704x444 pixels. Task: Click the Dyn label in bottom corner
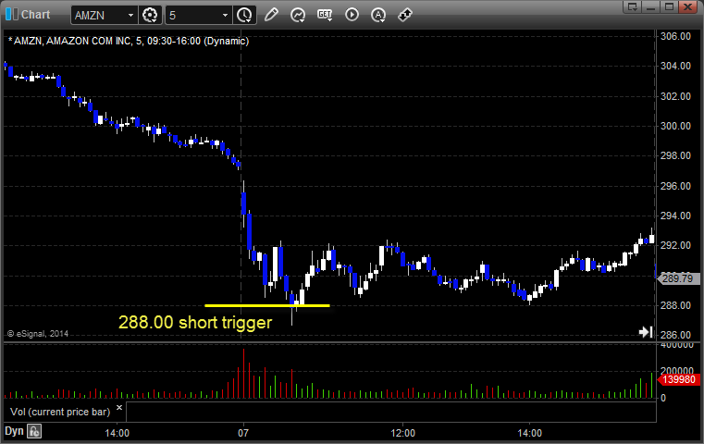(14, 431)
